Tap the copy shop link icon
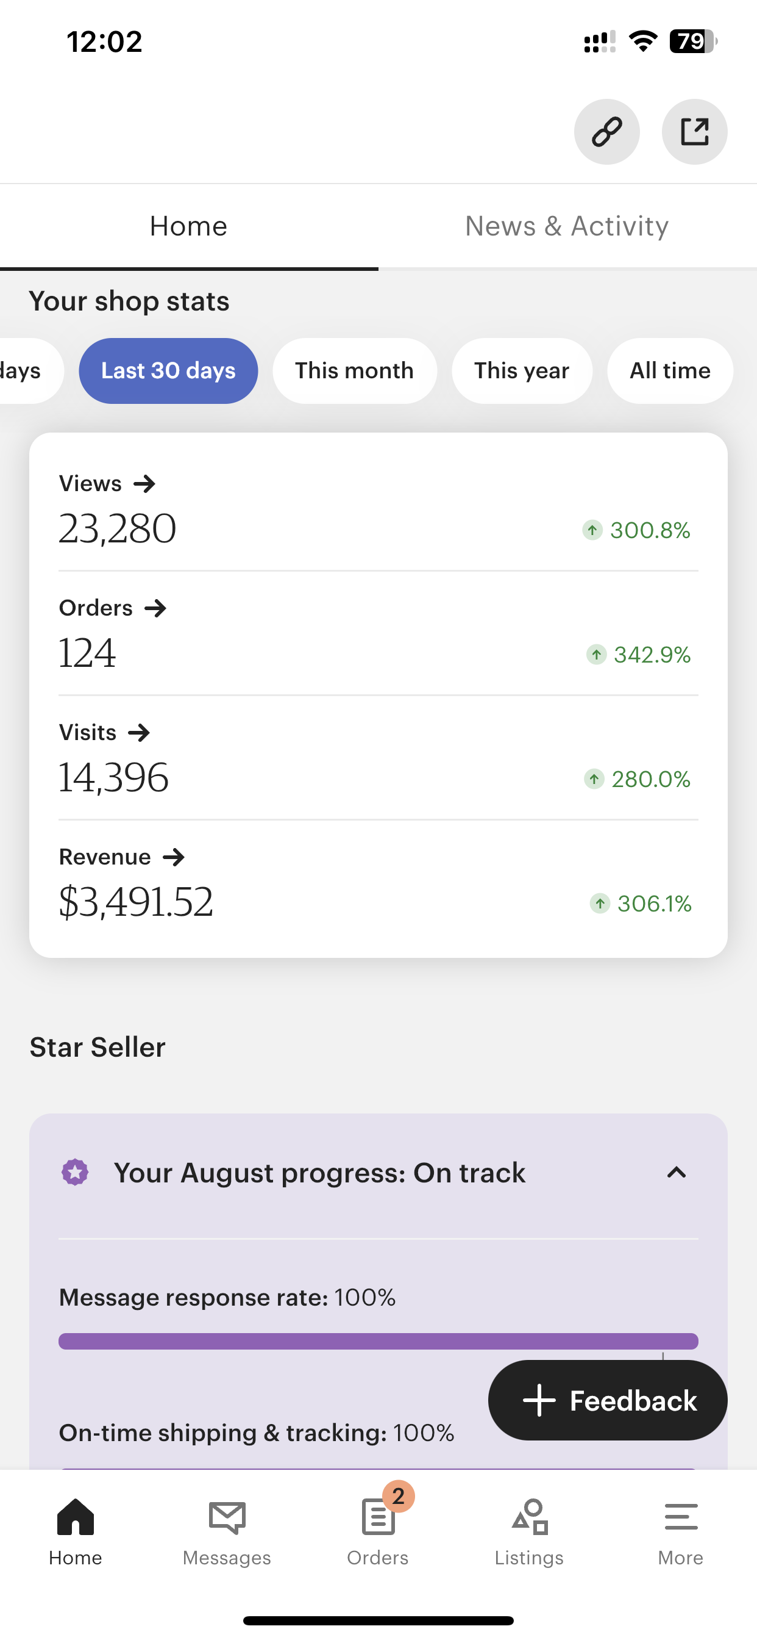Screen dimensions: 757x1640 click(x=606, y=132)
